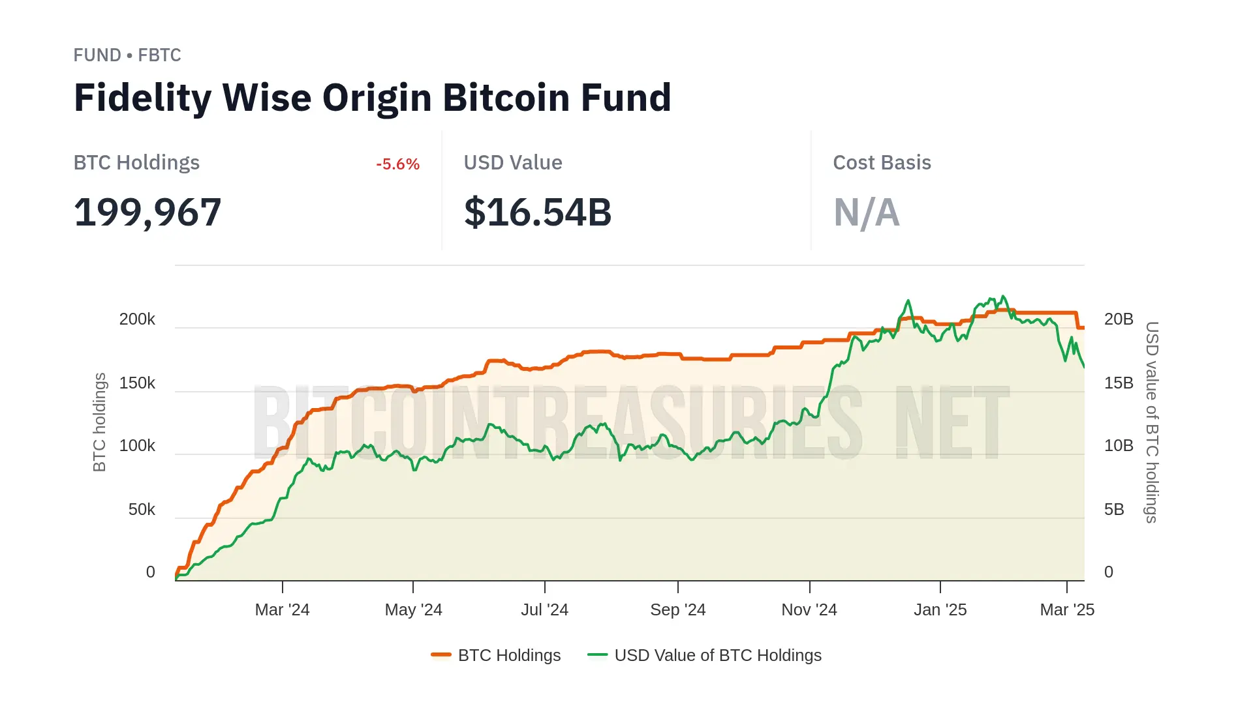Click the orange BTC Holdings legend line swatch
This screenshot has height=704, width=1253.
[x=441, y=654]
